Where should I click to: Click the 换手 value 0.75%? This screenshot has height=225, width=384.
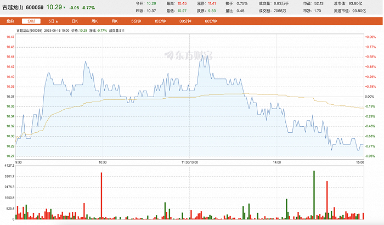click(x=242, y=3)
